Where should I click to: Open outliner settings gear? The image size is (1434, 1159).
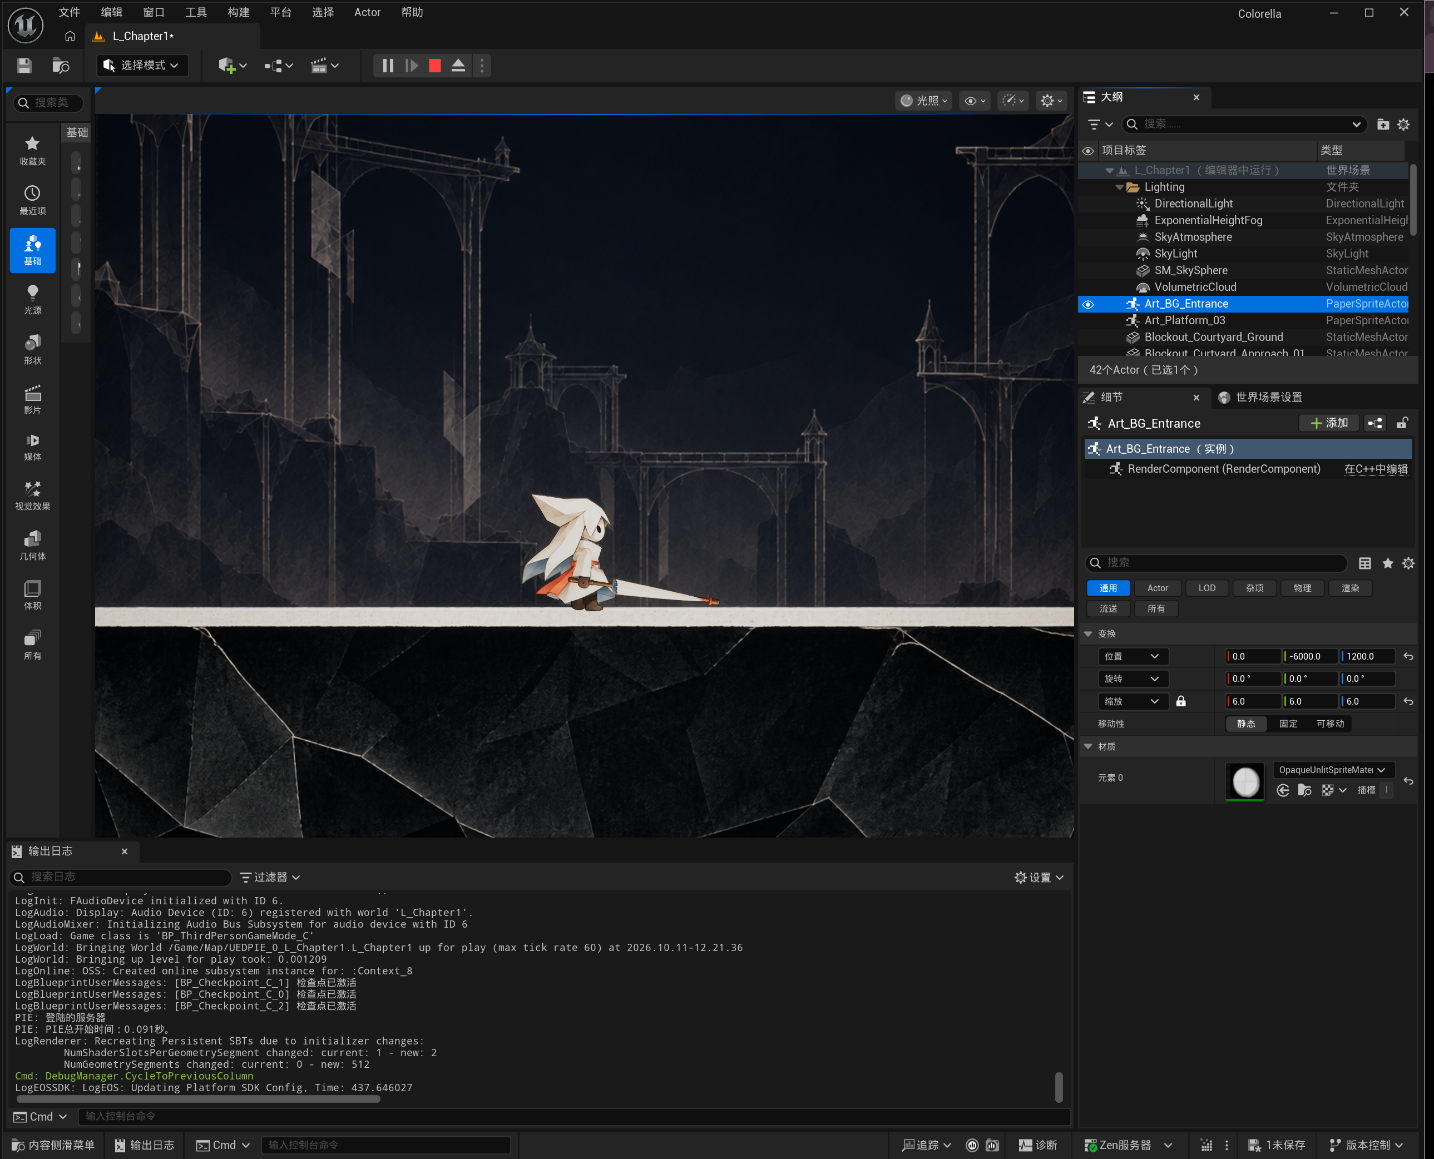(x=1403, y=124)
